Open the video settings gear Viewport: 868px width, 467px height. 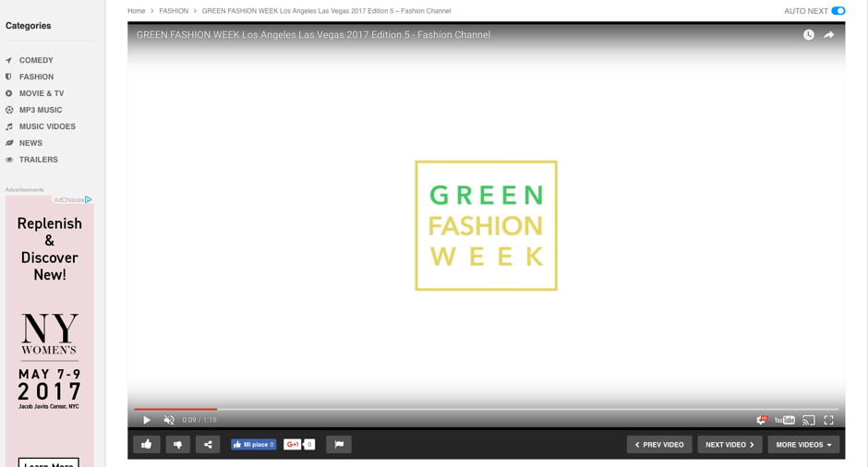[762, 420]
